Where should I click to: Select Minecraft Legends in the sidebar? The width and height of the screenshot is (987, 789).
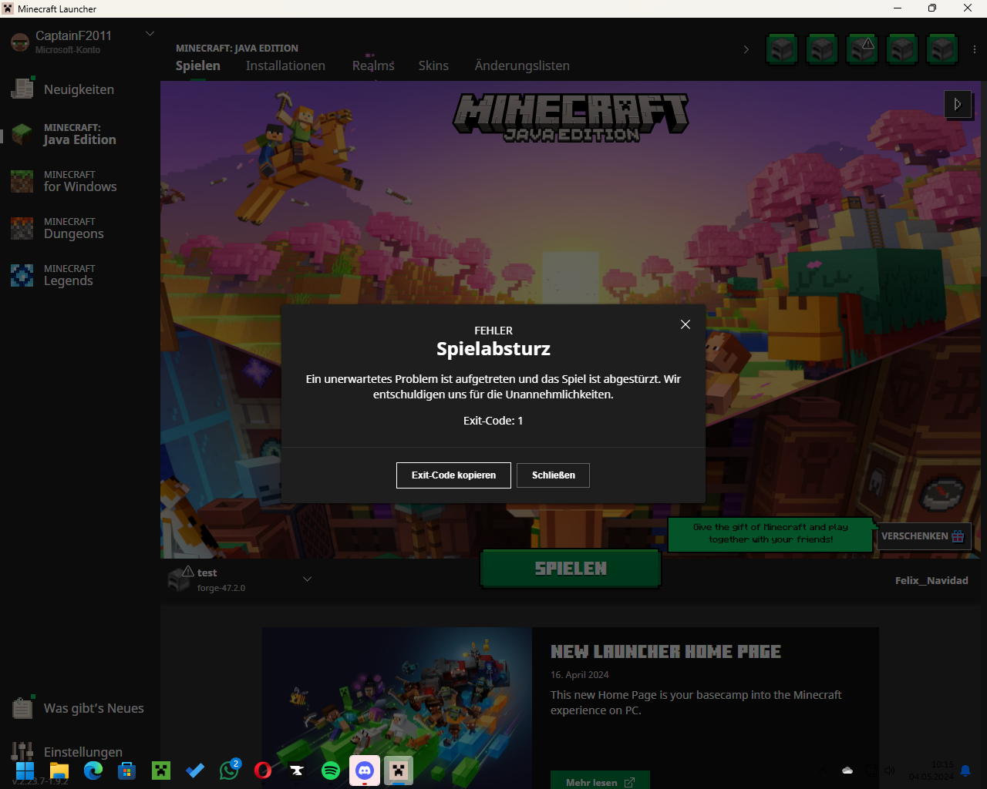(69, 275)
